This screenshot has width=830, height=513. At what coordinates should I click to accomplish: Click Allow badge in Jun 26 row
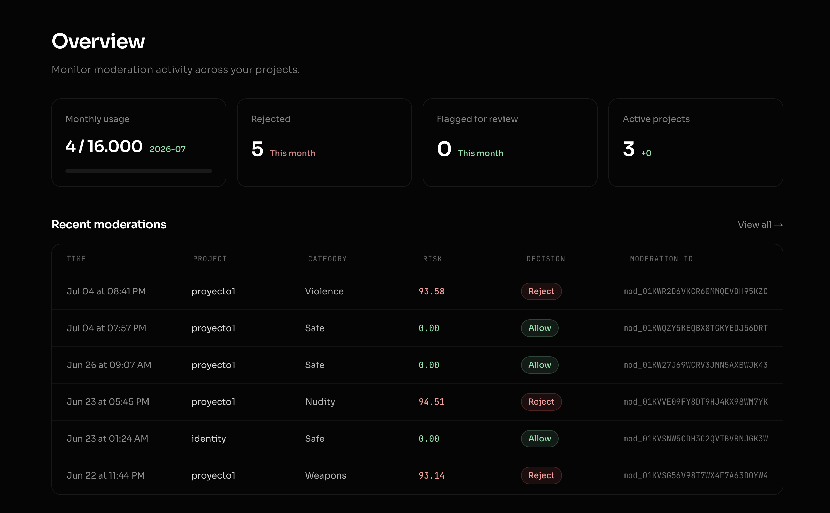[x=539, y=365]
